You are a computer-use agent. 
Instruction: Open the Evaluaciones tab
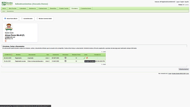pyautogui.click(x=43, y=8)
